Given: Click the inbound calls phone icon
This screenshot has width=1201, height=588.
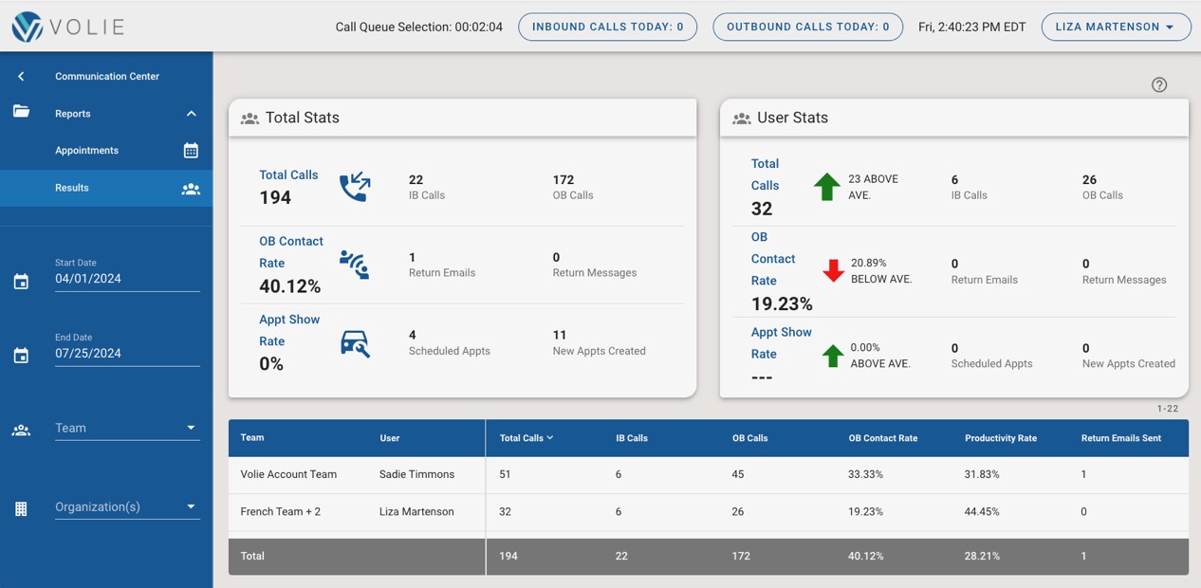Looking at the screenshot, I should point(355,187).
